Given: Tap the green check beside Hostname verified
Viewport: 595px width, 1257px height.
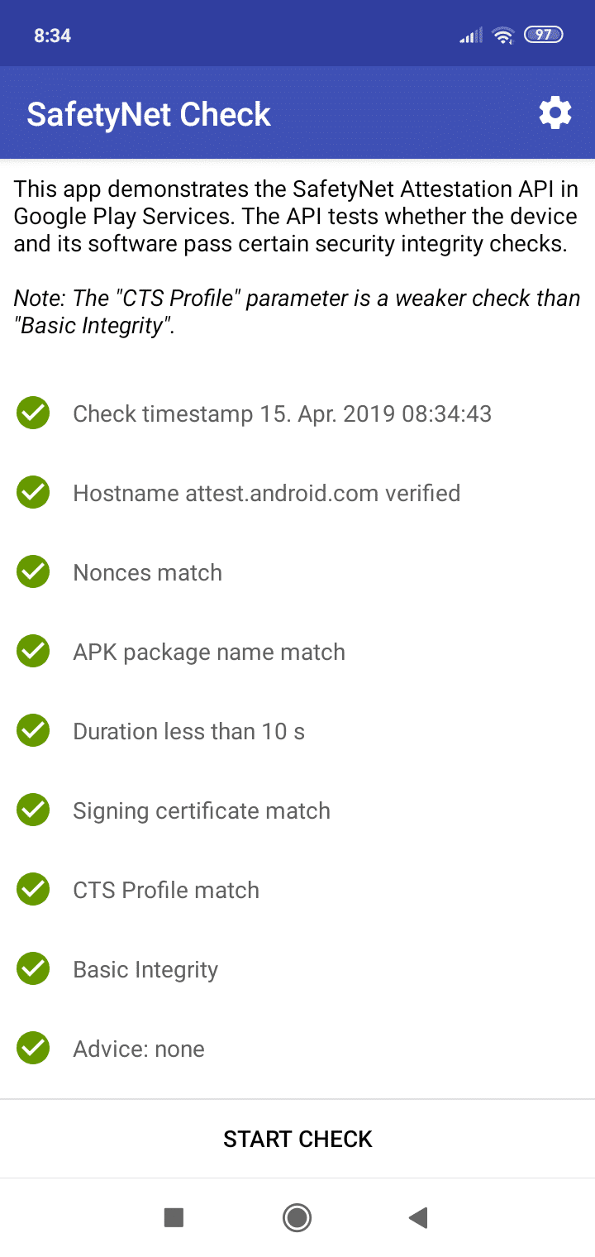Looking at the screenshot, I should click(x=33, y=493).
